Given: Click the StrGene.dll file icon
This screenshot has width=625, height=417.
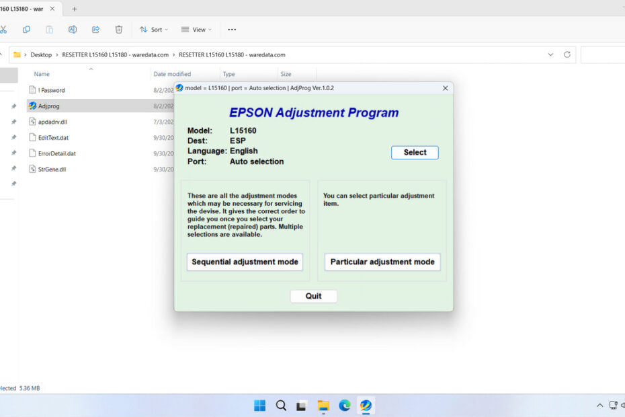Looking at the screenshot, I should 32,169.
